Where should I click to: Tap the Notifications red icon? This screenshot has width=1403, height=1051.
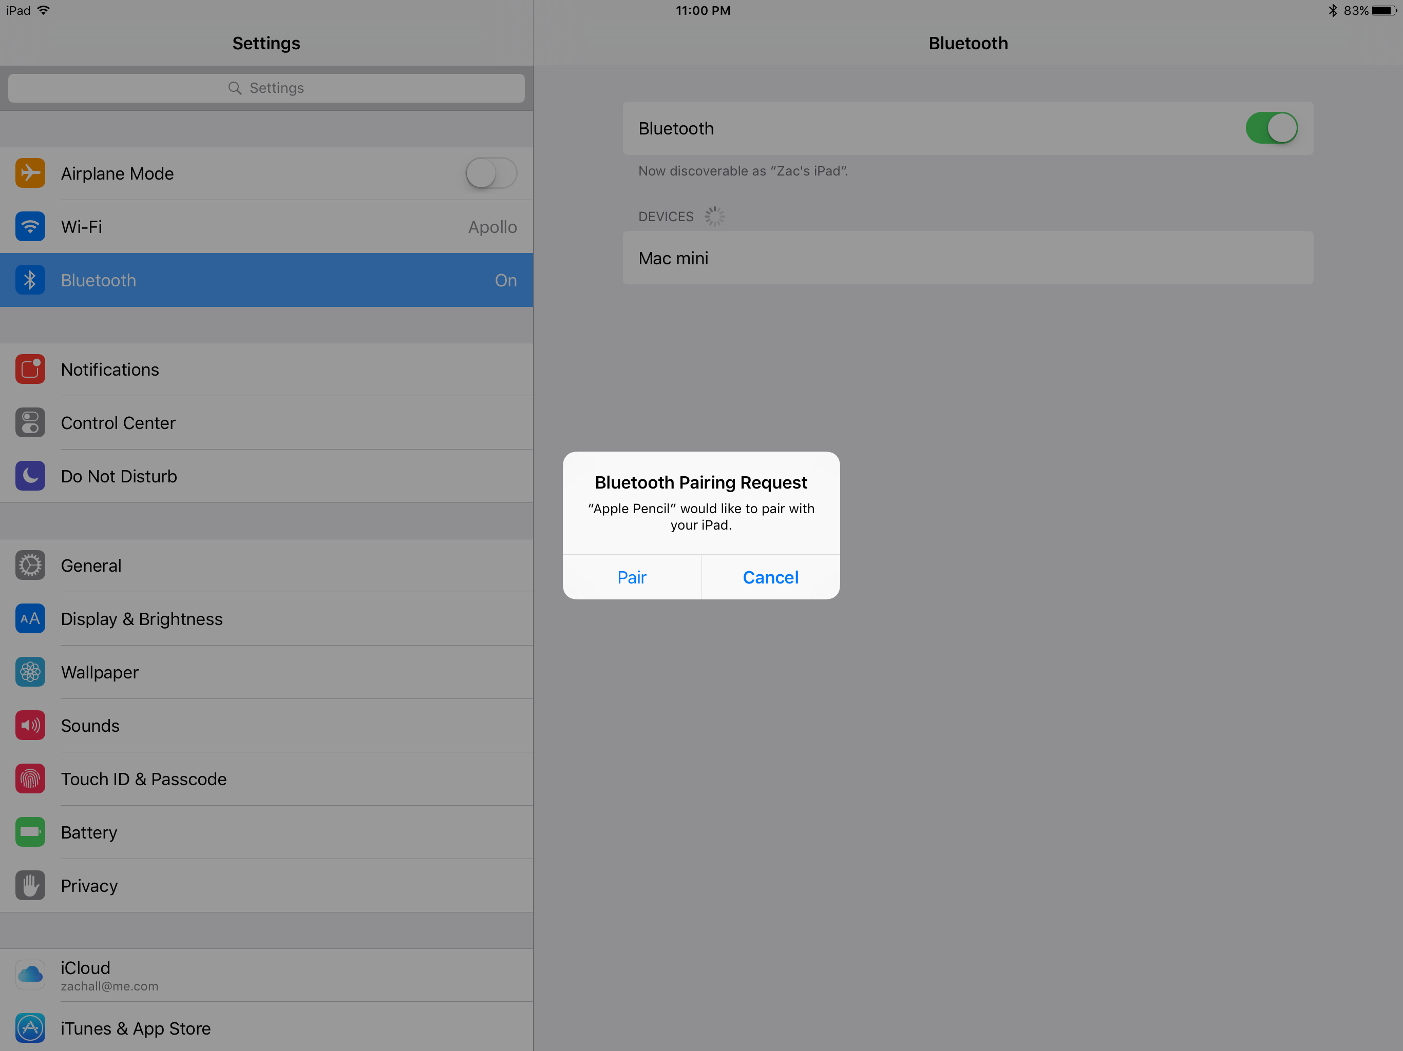pos(30,369)
